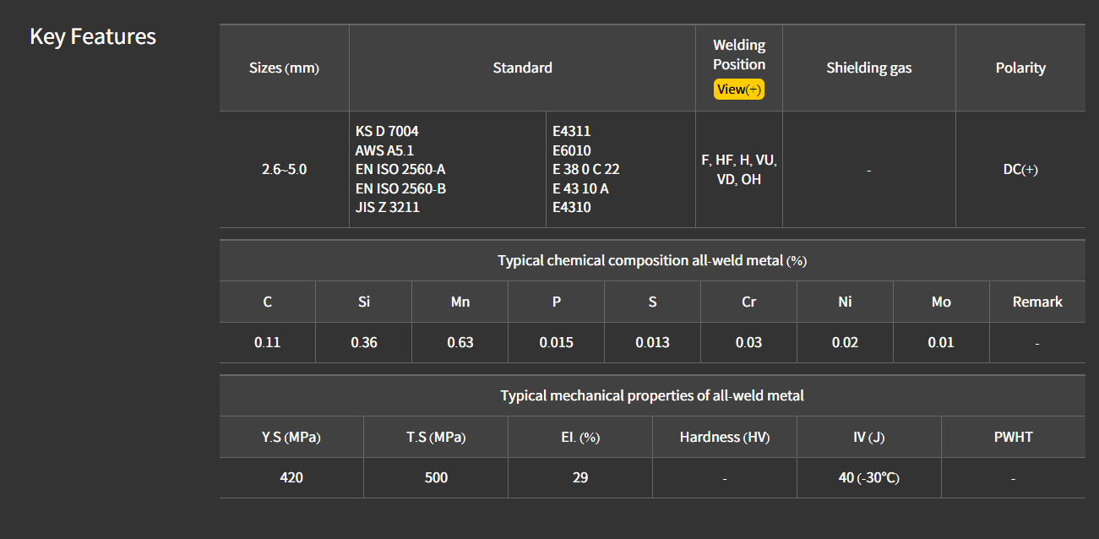Select the Shielding gas column header
Screen dimensions: 1099x539
point(868,68)
